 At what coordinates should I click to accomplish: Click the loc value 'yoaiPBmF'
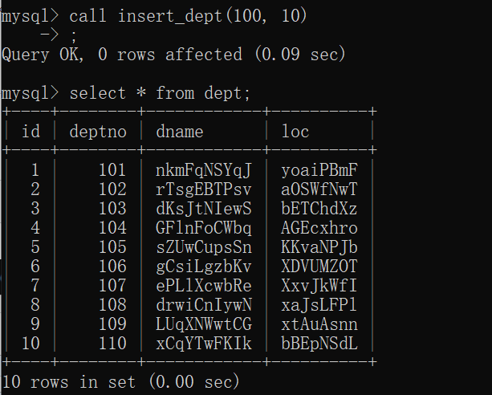pyautogui.click(x=319, y=170)
